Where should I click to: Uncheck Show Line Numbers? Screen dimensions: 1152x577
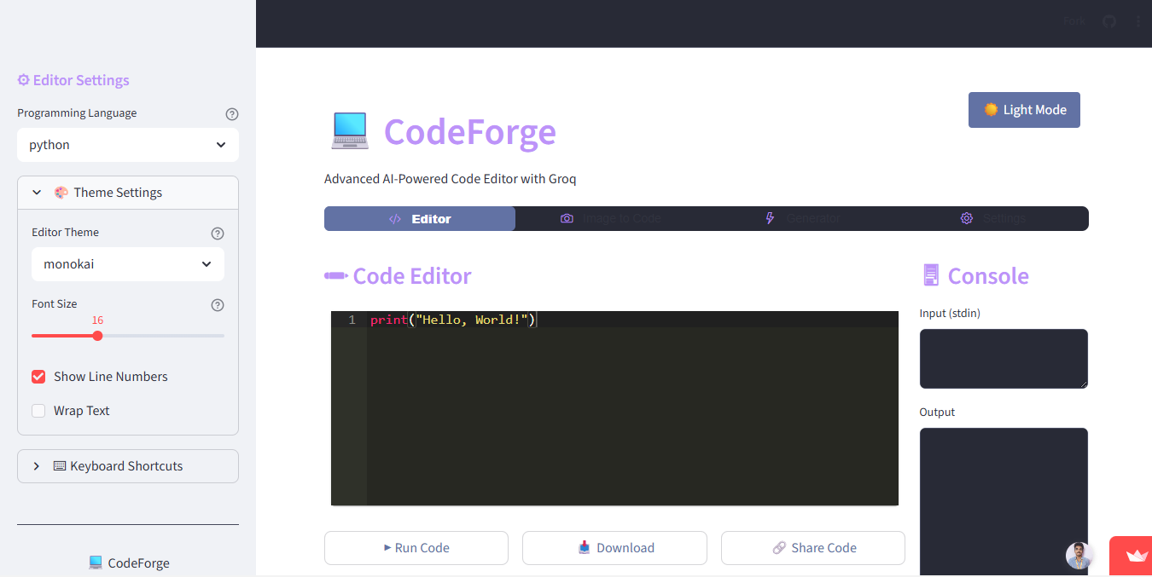click(x=38, y=377)
